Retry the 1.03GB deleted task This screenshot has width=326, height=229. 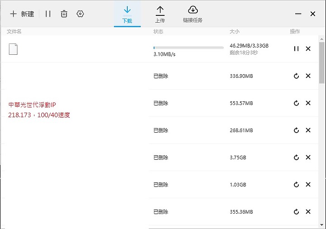coord(296,185)
